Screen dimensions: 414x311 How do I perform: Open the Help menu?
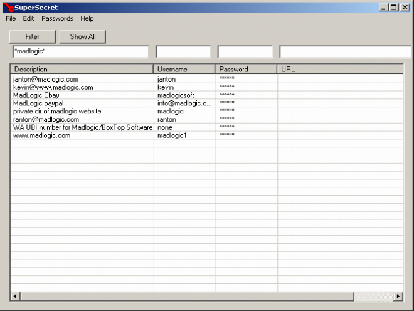pos(87,18)
